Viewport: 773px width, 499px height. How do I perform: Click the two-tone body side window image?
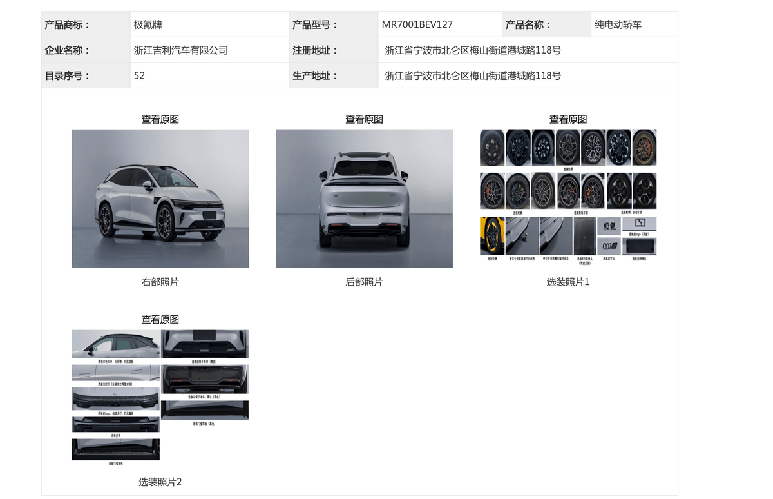(115, 343)
